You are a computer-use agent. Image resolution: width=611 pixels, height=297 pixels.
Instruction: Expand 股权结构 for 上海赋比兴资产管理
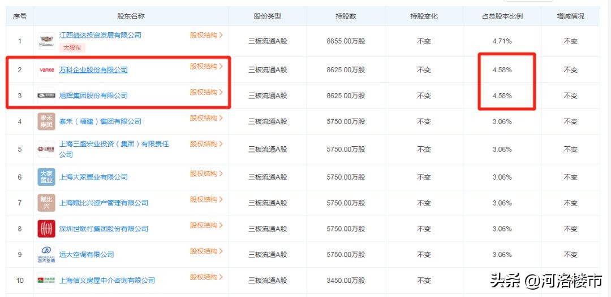[206, 199]
